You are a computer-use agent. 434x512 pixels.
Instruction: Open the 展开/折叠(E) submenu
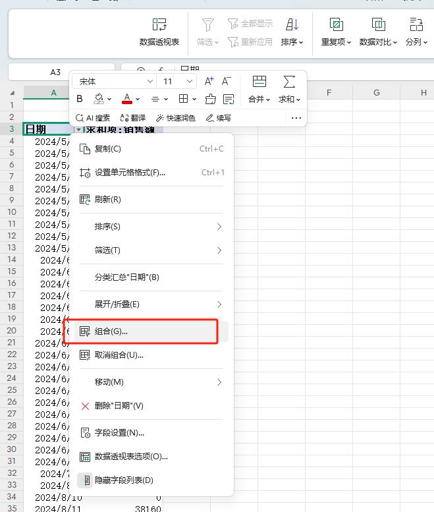pos(151,304)
